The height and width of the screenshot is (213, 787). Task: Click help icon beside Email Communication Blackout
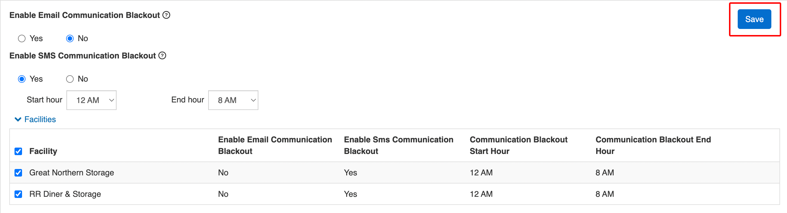(x=166, y=15)
